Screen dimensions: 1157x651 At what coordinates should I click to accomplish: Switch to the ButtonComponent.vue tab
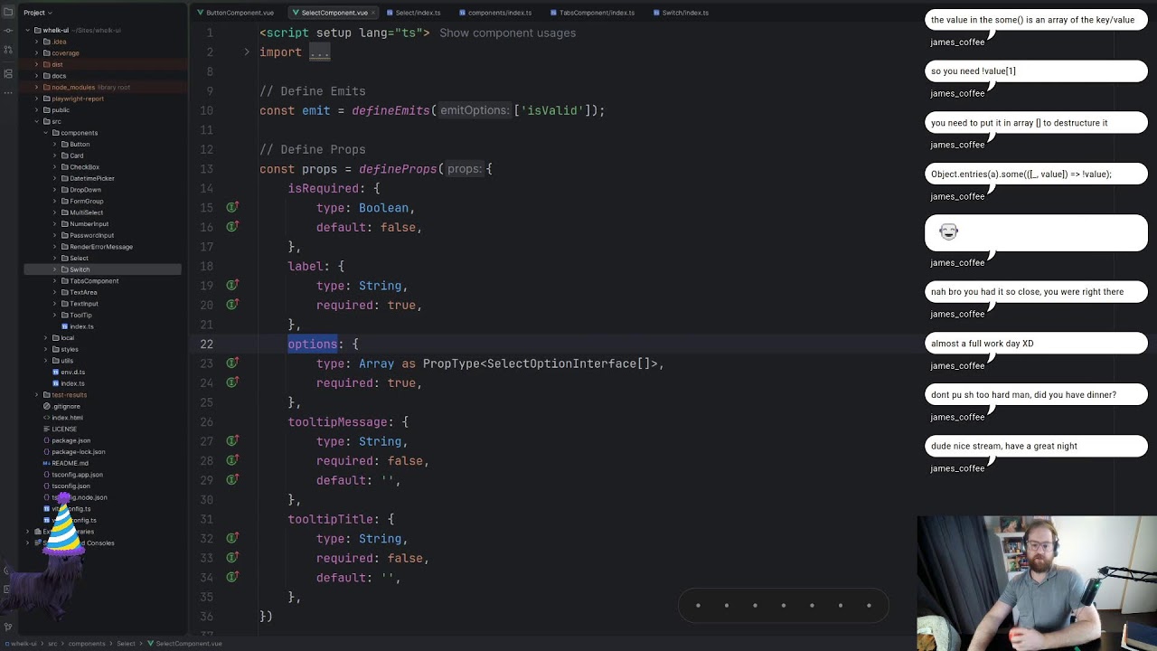(x=235, y=13)
